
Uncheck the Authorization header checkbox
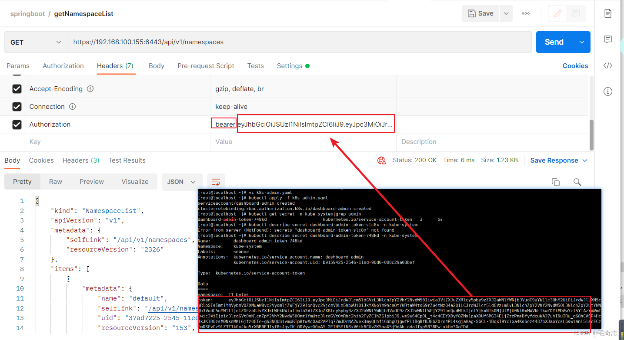[17, 124]
